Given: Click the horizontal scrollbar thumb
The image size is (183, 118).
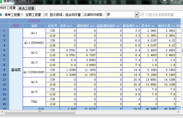Looking at the screenshot, I should [x=40, y=112].
